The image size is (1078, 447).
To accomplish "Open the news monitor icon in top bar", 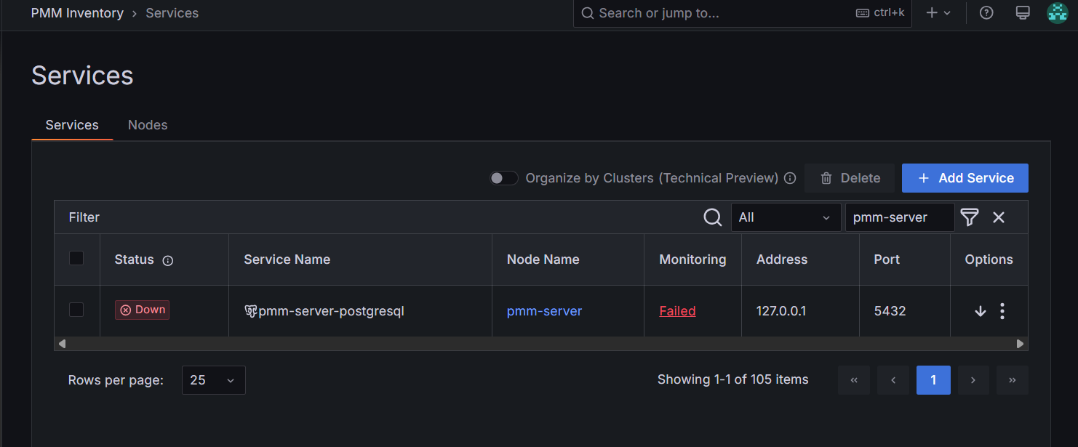I will [1023, 13].
